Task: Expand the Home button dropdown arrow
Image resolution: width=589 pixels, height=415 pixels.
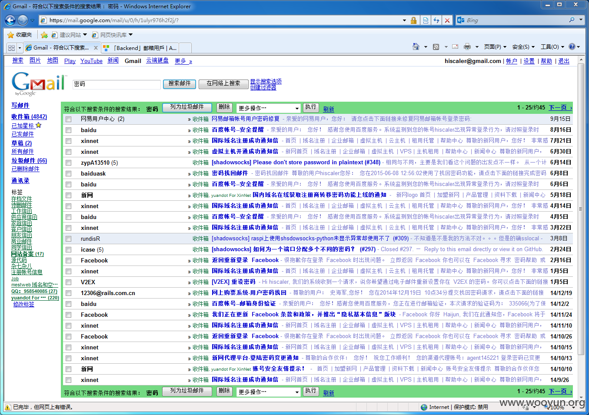Action: tap(426, 46)
